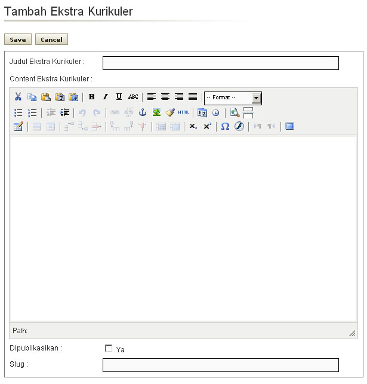Click the Indent icon

64,112
